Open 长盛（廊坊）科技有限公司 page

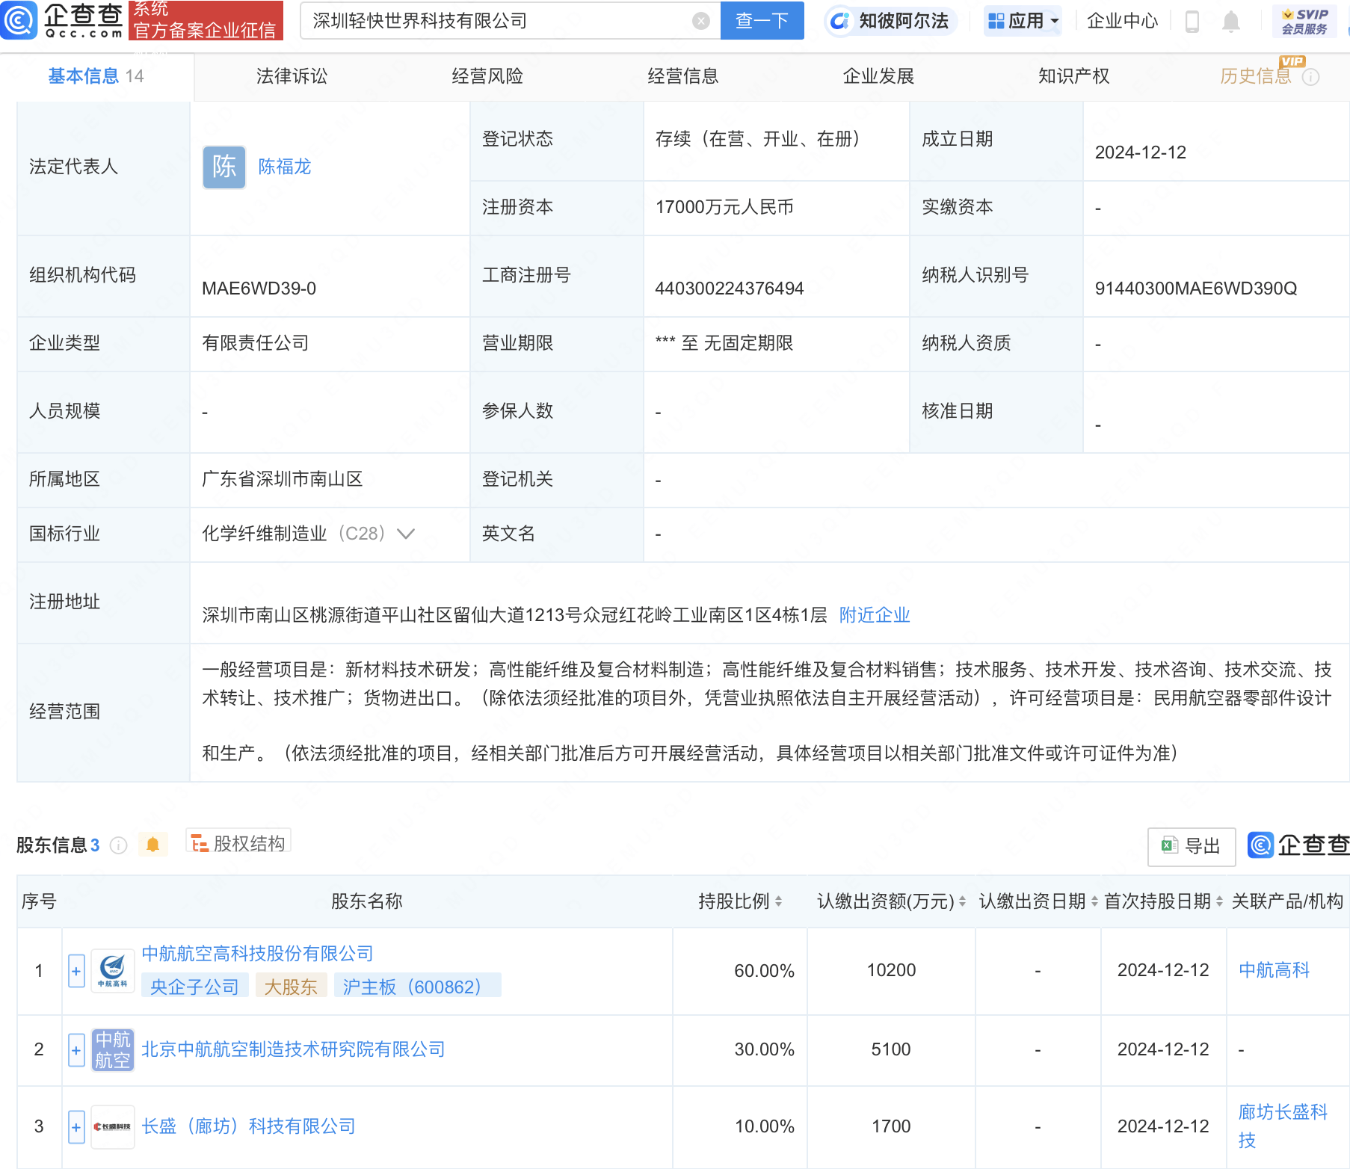pos(248,1126)
